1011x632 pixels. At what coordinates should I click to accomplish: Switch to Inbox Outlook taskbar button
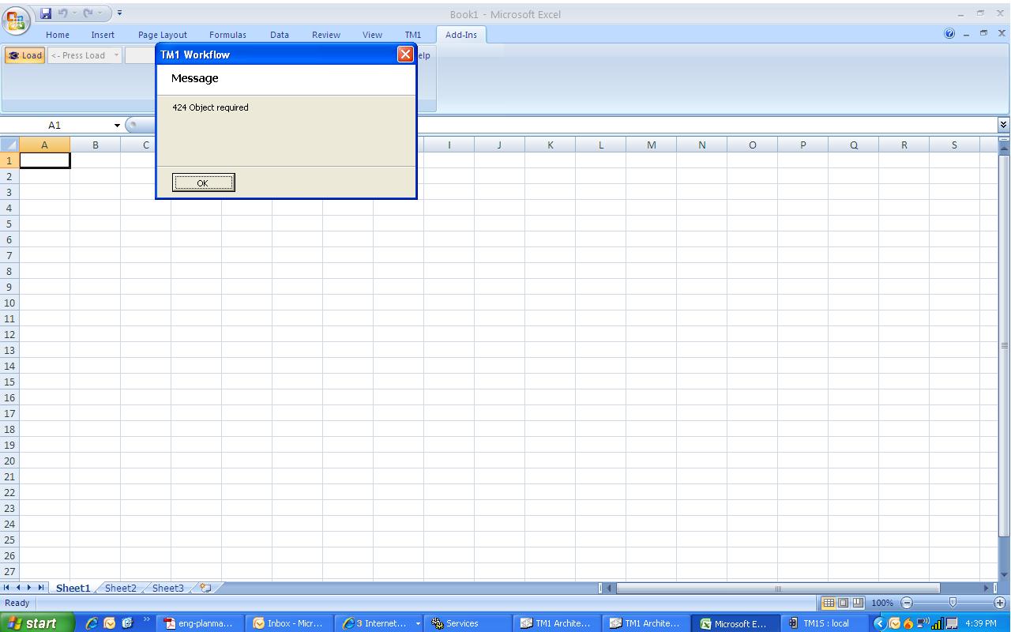[x=290, y=623]
